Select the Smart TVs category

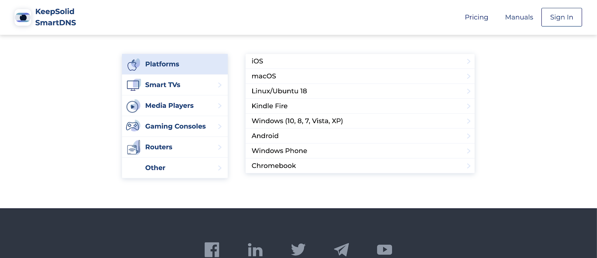[x=175, y=85]
